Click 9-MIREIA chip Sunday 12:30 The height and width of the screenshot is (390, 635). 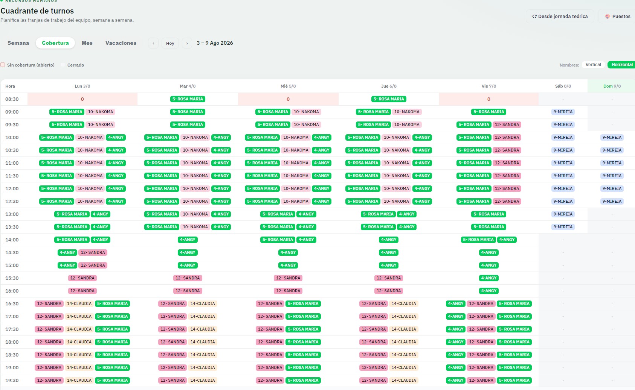tap(612, 202)
